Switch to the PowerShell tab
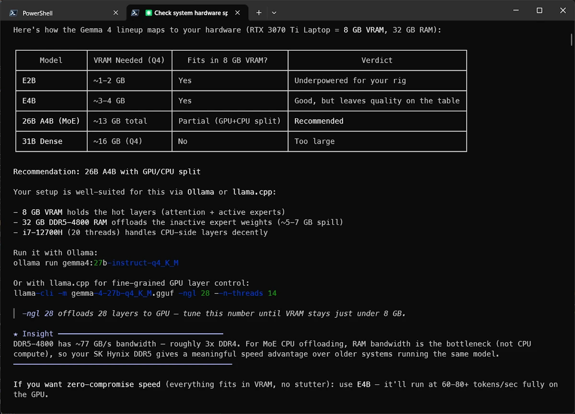This screenshot has height=414, width=575. click(x=65, y=13)
